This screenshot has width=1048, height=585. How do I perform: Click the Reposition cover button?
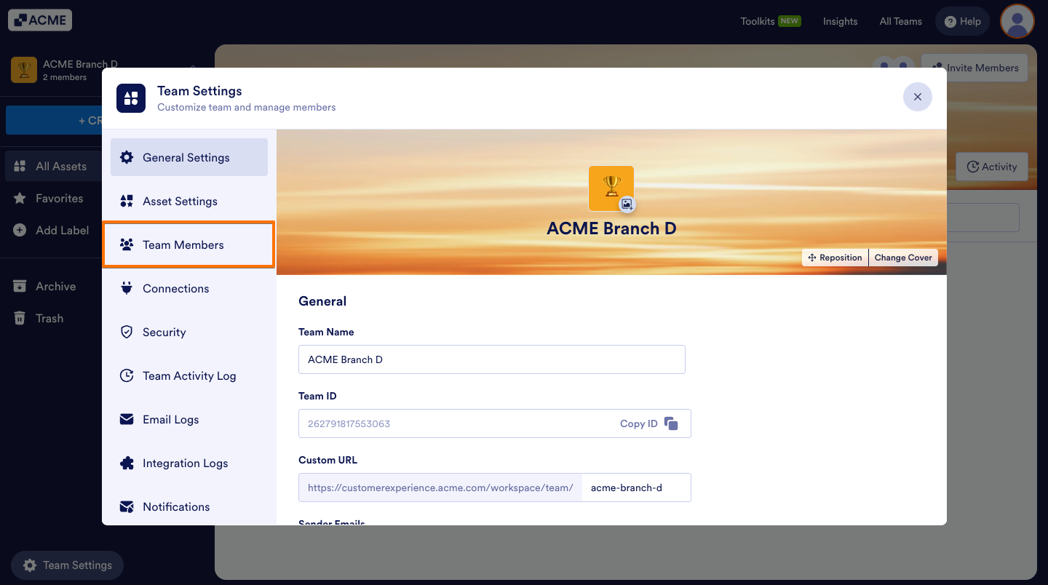(x=835, y=258)
